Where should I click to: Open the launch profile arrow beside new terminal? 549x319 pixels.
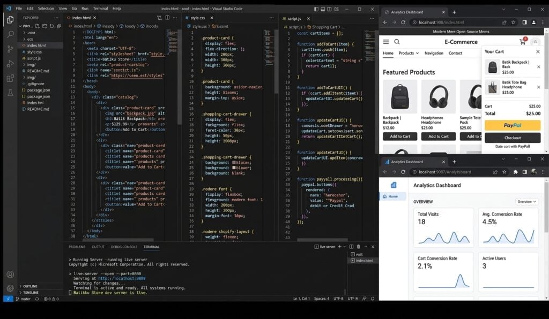[x=345, y=247]
